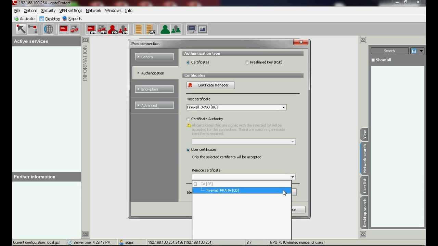Add a single green user object
This screenshot has width=438, height=246.
pos(165,29)
